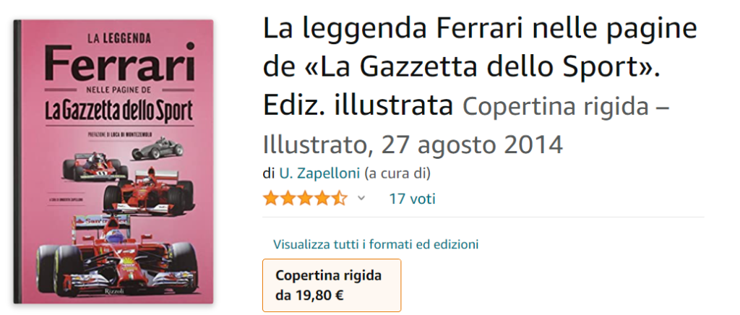Select the Copertina rigida format button
740x315 pixels.
tap(332, 285)
